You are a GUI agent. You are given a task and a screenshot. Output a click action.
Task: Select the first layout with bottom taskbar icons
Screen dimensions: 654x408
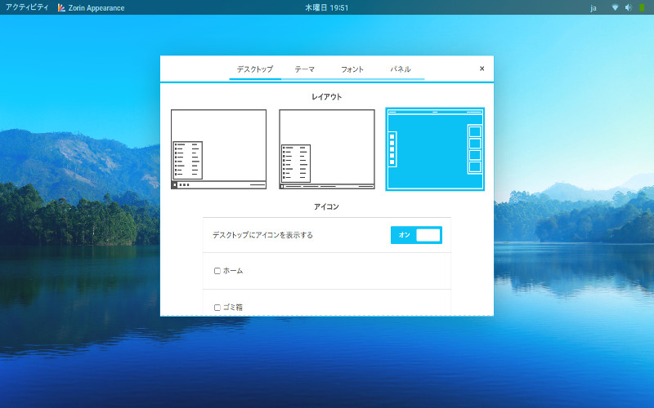coord(218,149)
